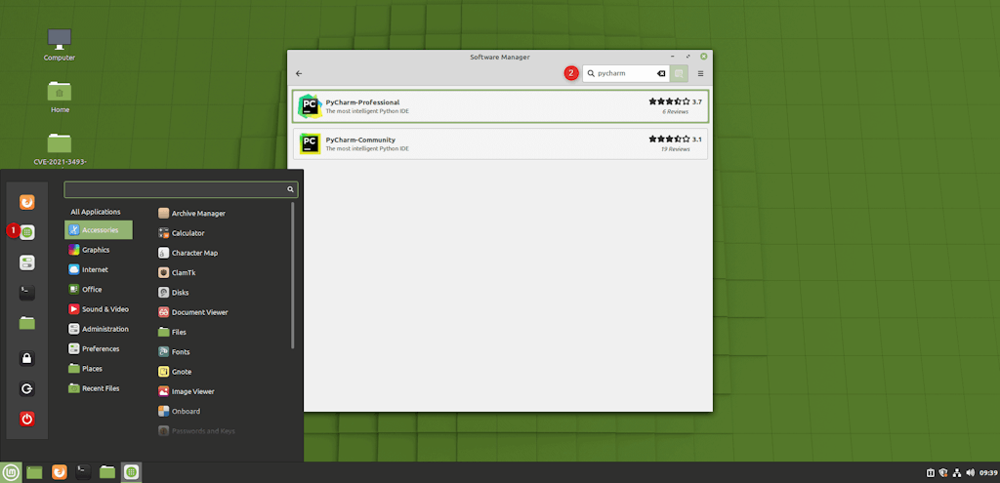The width and height of the screenshot is (1000, 483).
Task: Click the volume icon in system tray
Action: (971, 473)
